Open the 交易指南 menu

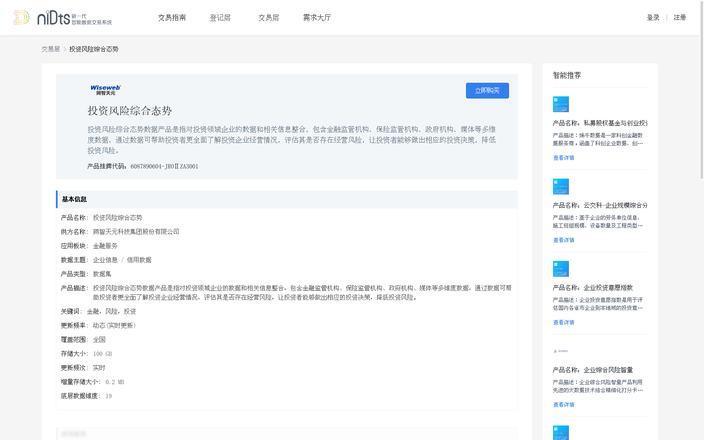pyautogui.click(x=172, y=18)
